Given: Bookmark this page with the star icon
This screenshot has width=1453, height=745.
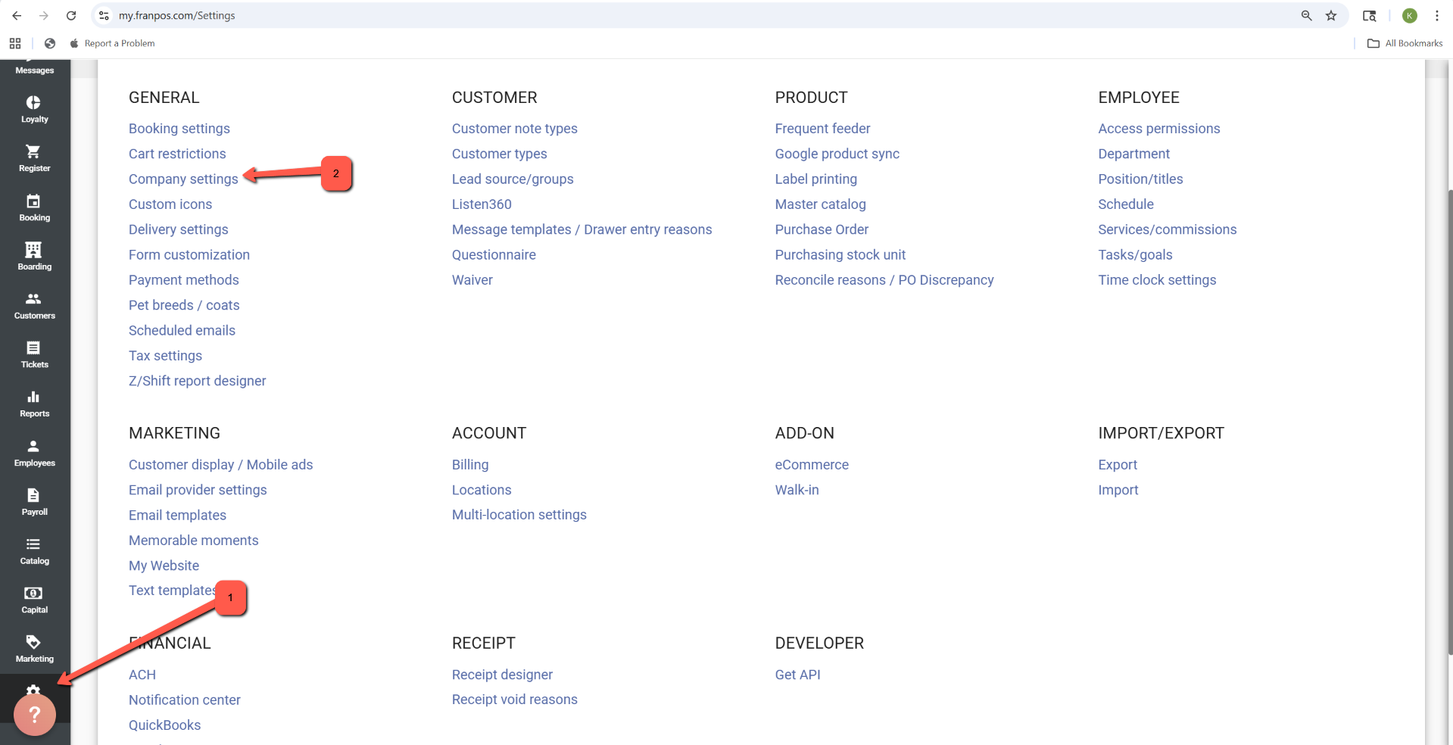Looking at the screenshot, I should coord(1331,16).
